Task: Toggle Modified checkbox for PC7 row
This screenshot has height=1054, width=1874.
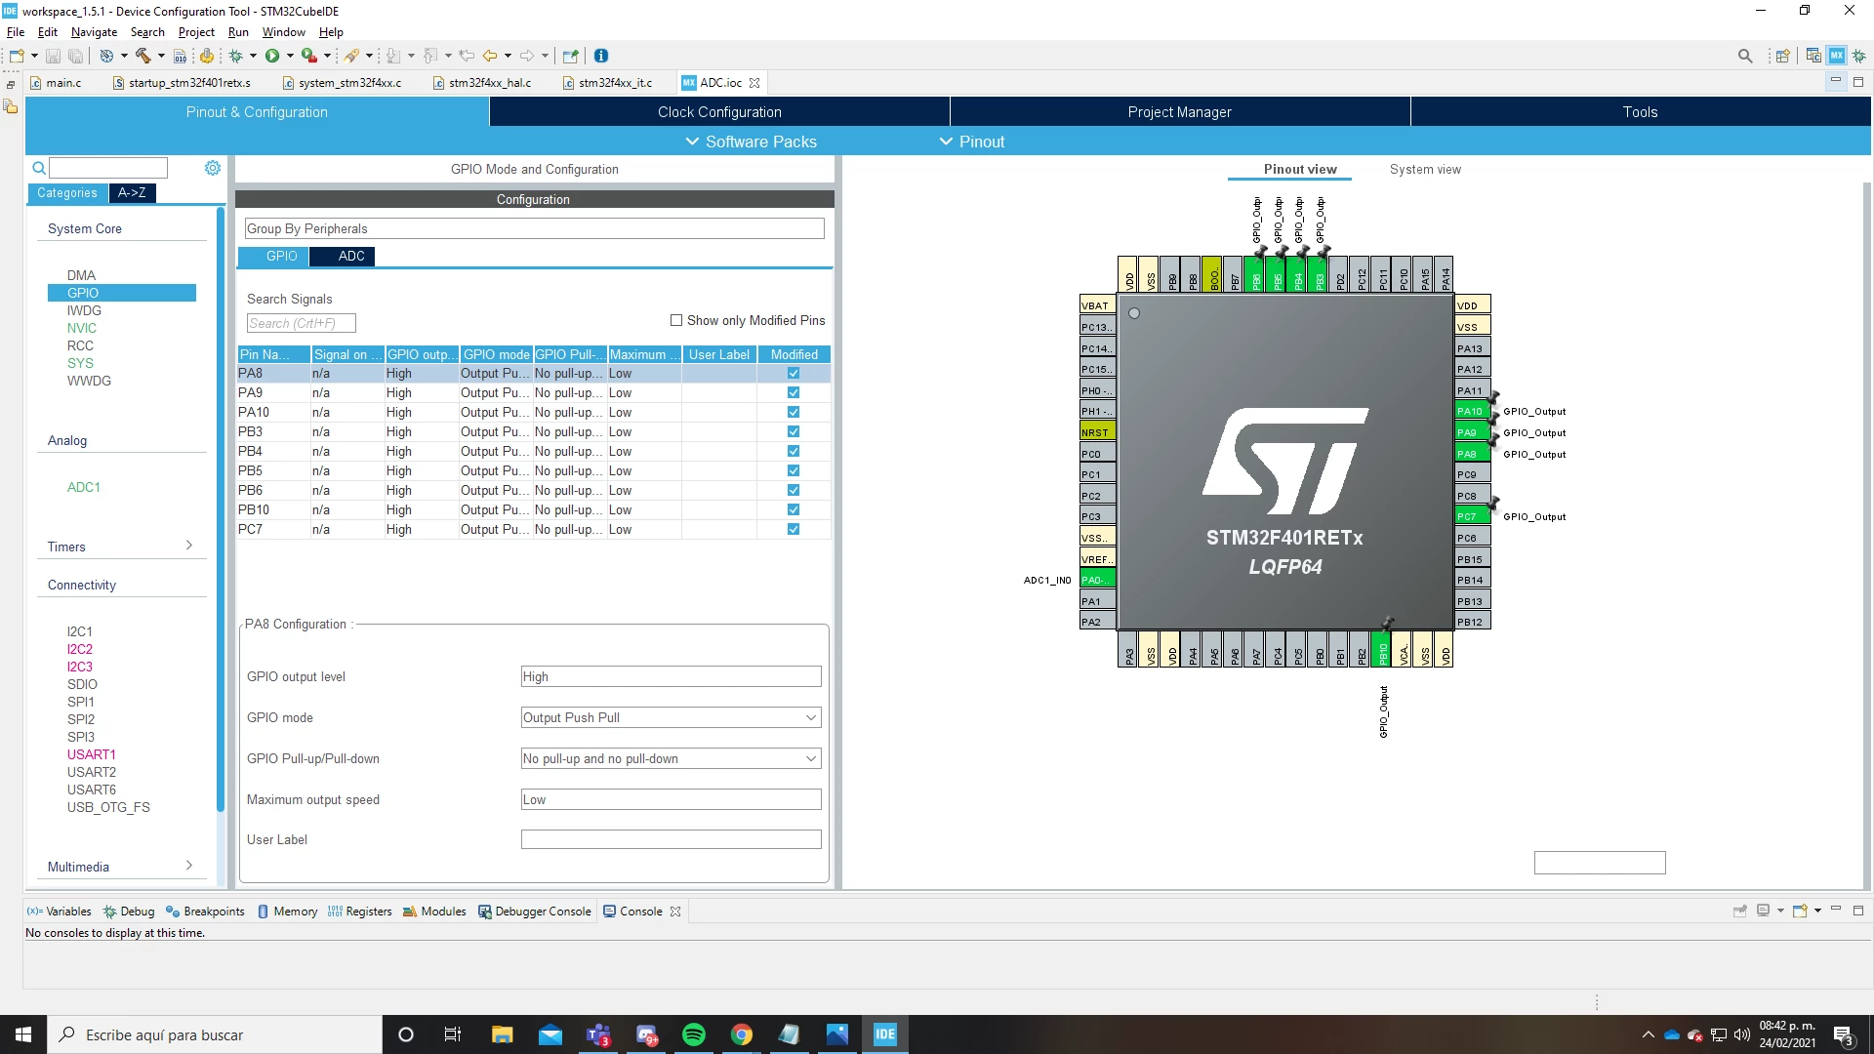Action: 794,529
